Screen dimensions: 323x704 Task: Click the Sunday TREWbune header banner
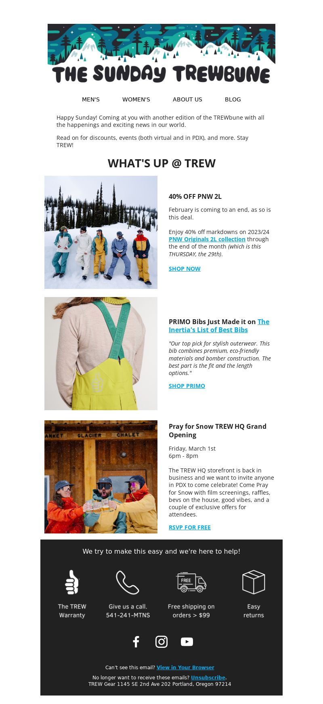[x=161, y=54]
